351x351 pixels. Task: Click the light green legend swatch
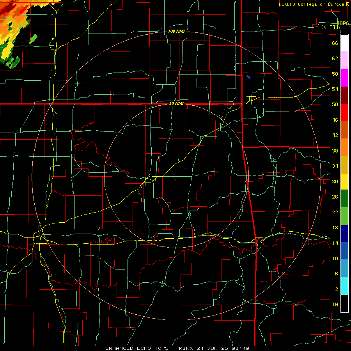344,216
